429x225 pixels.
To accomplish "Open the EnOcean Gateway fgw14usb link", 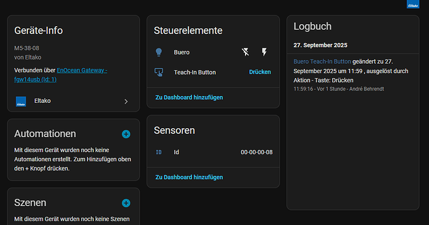I will click(61, 75).
